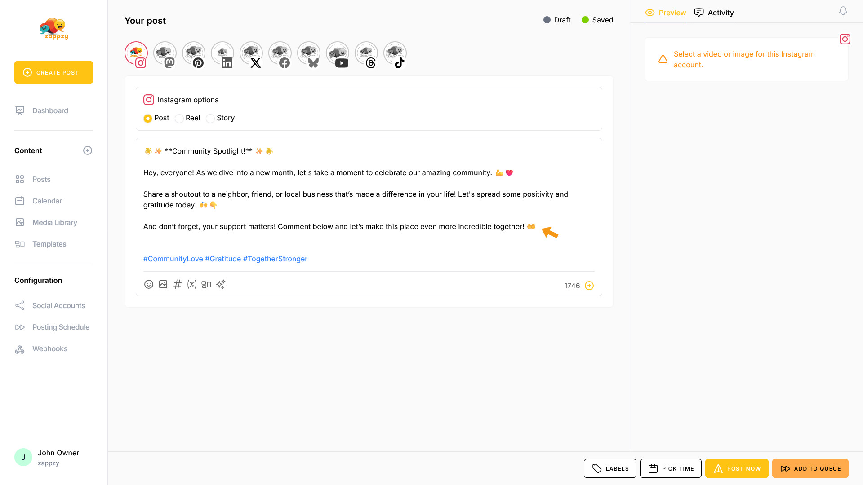Choose the Story radio option
Screen dimensions: 863x485
pos(210,119)
